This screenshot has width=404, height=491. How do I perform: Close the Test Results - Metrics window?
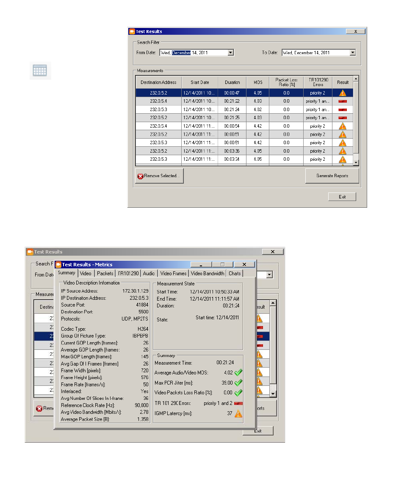click(x=244, y=265)
